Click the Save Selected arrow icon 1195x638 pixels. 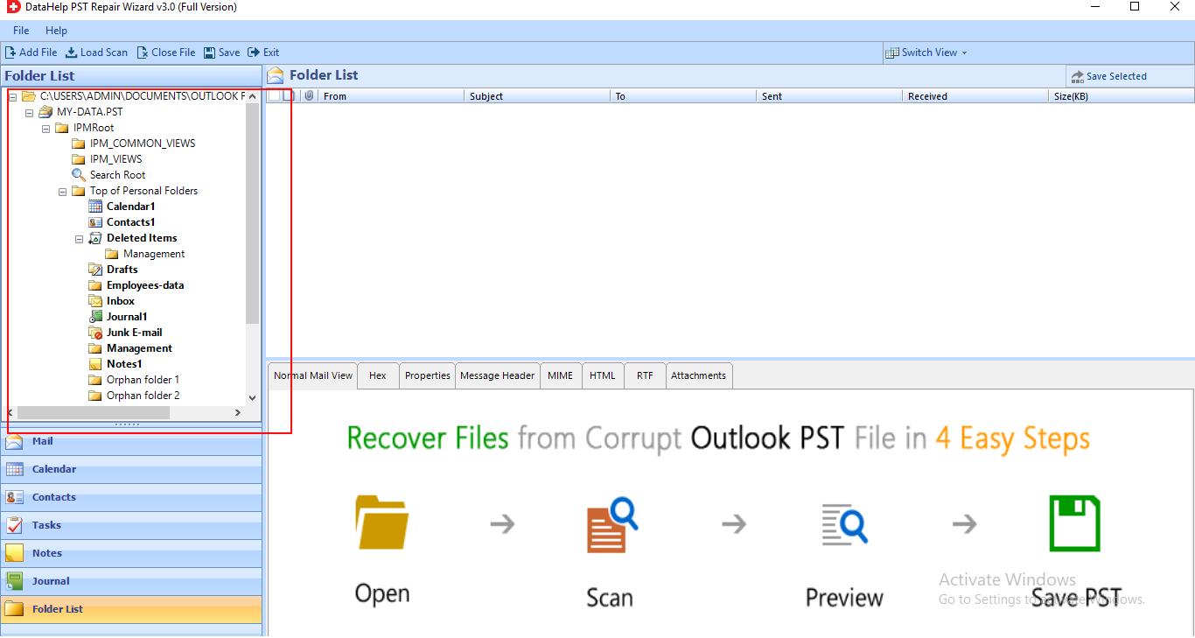[x=1077, y=77]
